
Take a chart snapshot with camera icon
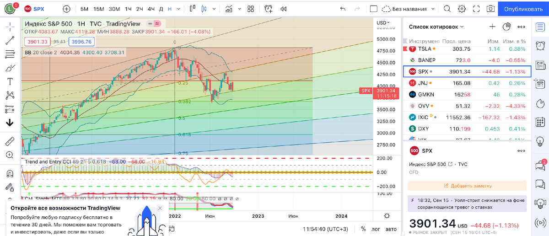490,9
